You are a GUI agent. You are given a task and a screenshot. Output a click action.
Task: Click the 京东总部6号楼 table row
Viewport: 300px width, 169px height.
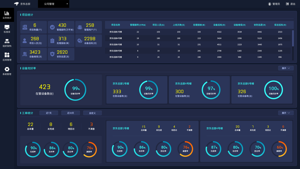pyautogui.click(x=198, y=45)
